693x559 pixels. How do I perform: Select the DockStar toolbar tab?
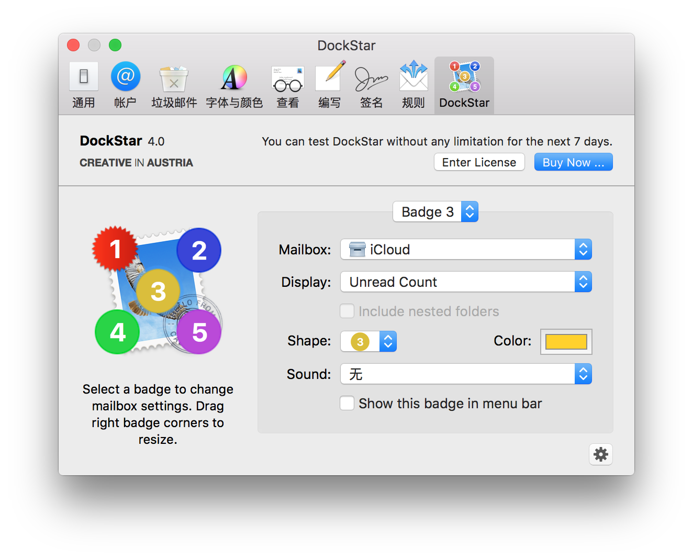464,85
